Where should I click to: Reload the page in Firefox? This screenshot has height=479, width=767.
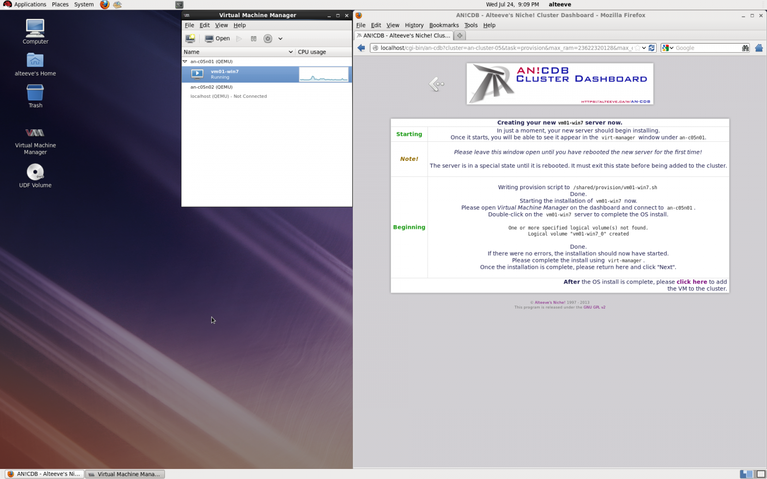click(651, 48)
